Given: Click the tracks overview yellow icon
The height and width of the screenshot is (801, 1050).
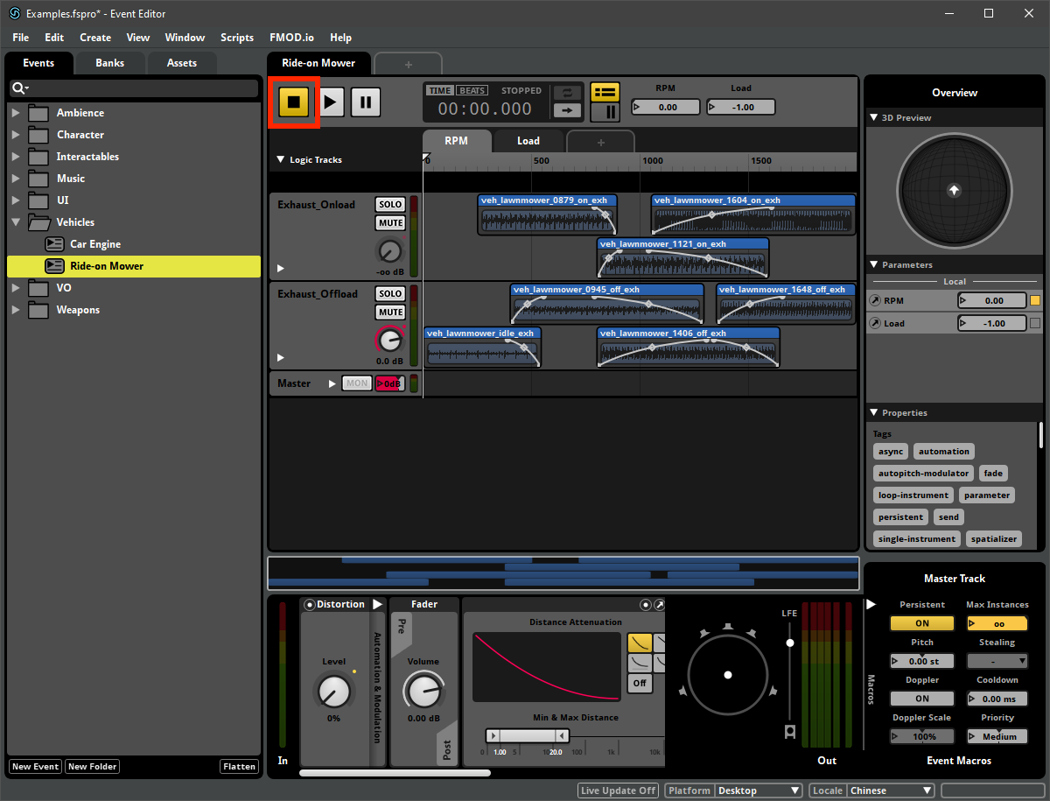Looking at the screenshot, I should [x=605, y=91].
